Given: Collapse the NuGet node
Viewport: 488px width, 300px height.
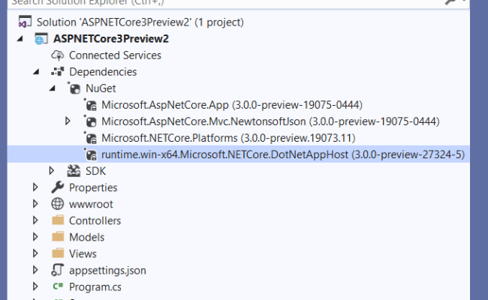Looking at the screenshot, I should pos(53,88).
